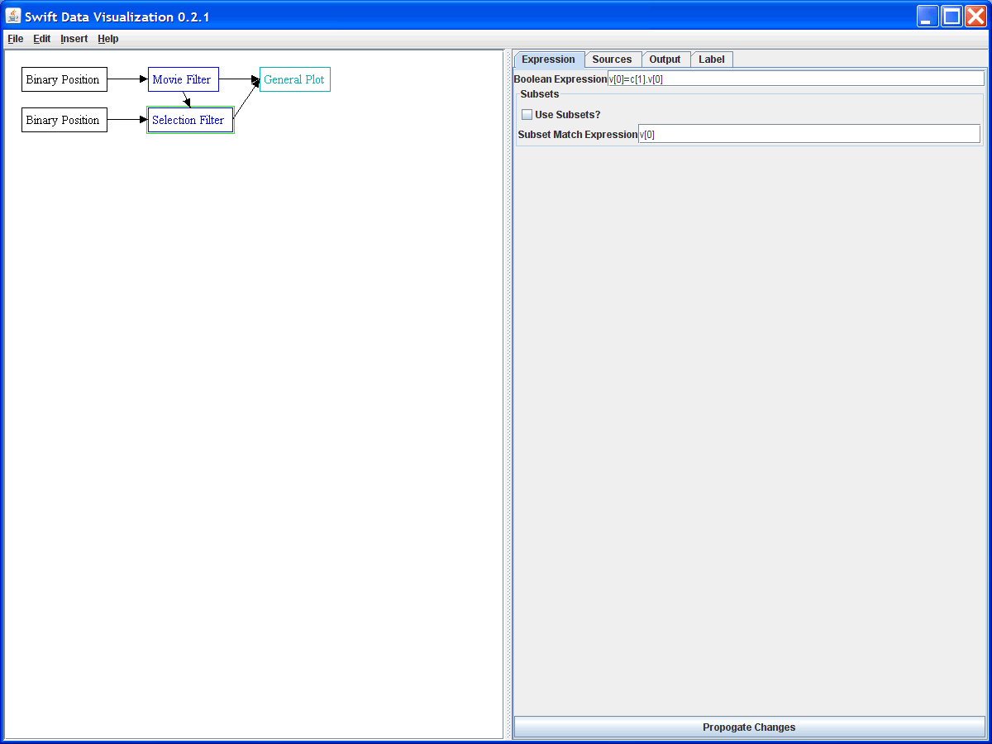Enable the Use Subsets? checkbox
992x744 pixels.
click(x=527, y=115)
